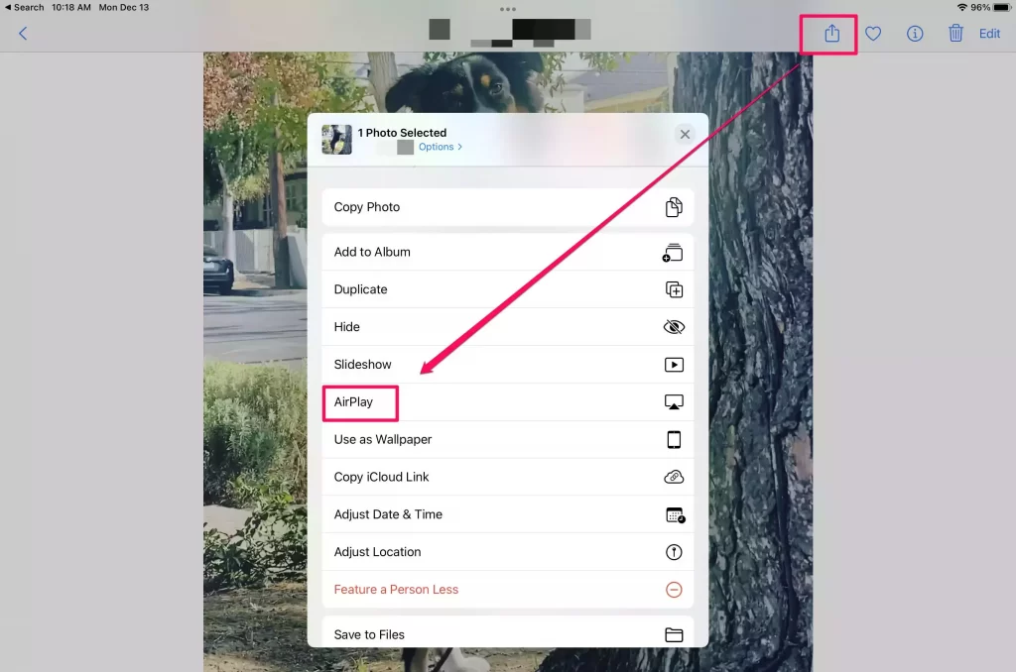Tap the red minus circle icon
This screenshot has height=672, width=1016.
click(674, 590)
